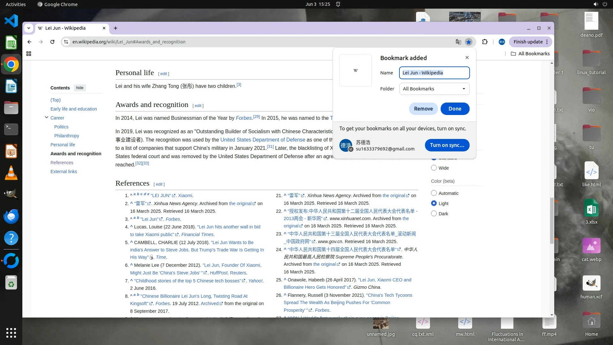Select Automatic color radio option
The image size is (613, 345).
pos(434,193)
